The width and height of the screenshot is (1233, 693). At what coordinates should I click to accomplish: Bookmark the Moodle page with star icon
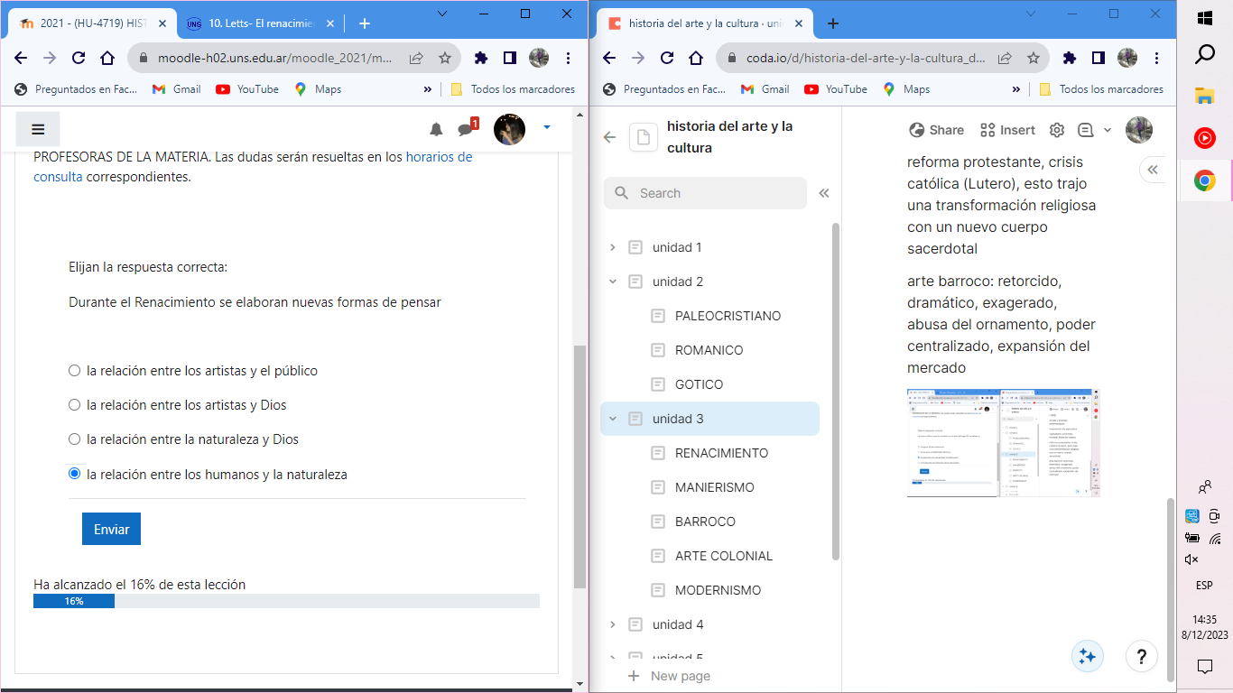[x=445, y=58]
